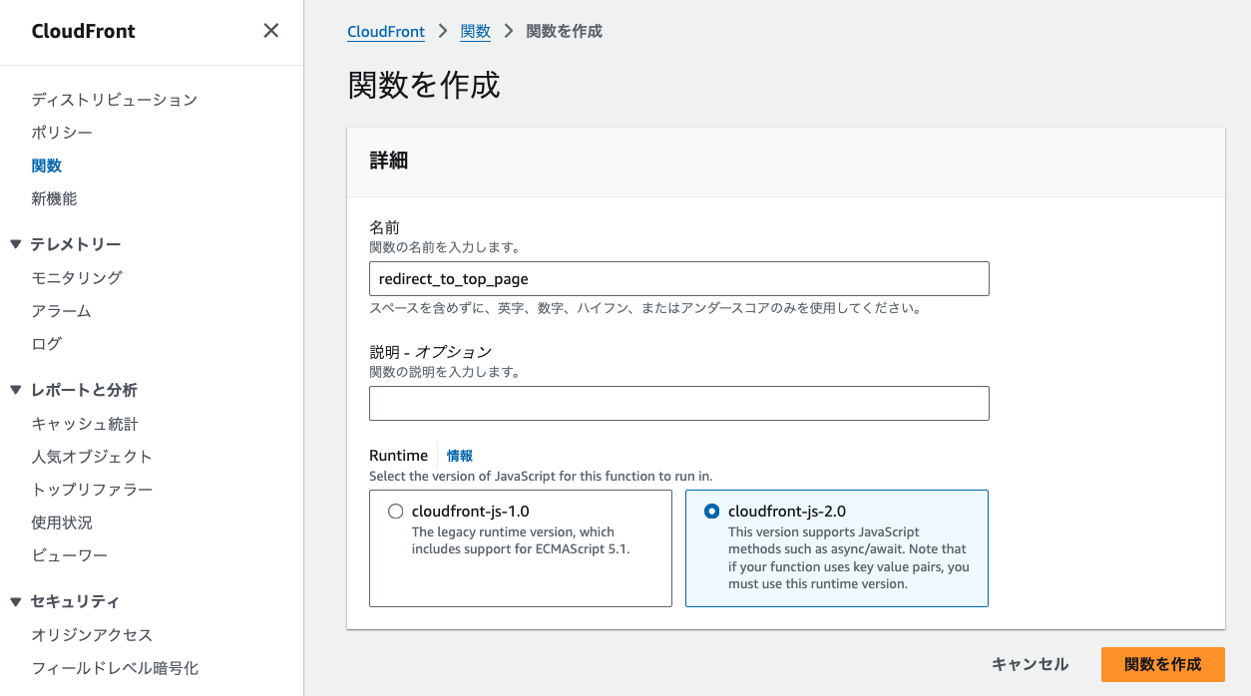
Task: Open 使用状況 report
Action: click(62, 522)
